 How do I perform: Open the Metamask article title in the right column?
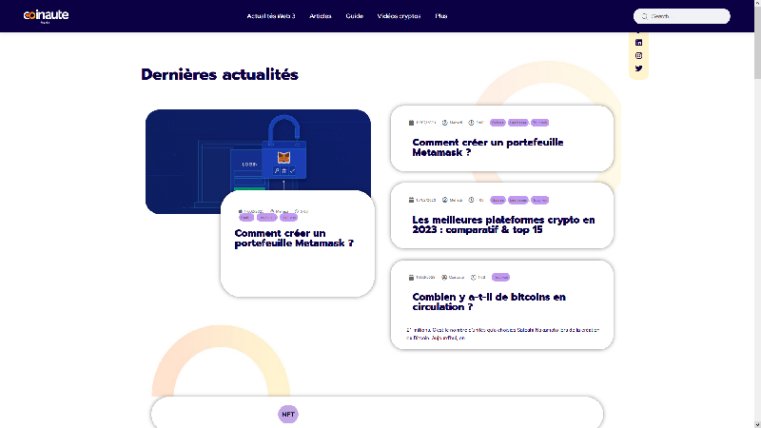488,147
